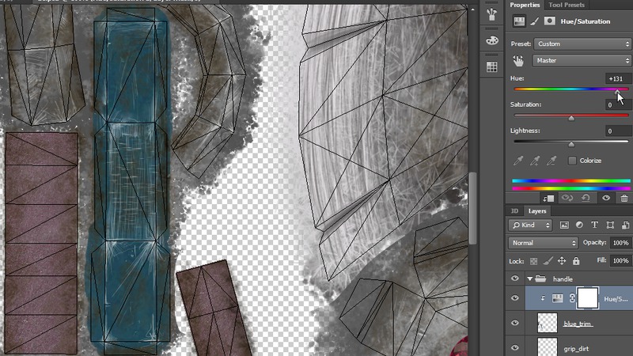Hide the Hue/Saturation layer
Screen dimensions: 633x356
[515, 298]
